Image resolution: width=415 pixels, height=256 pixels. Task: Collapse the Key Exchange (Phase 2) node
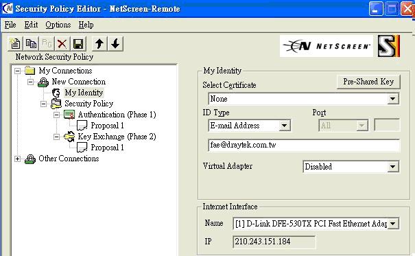[x=56, y=137]
